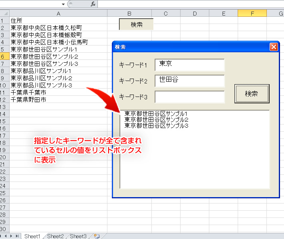This screenshot has width=284, height=239.
Task: Select column D header
Action: 195,14
